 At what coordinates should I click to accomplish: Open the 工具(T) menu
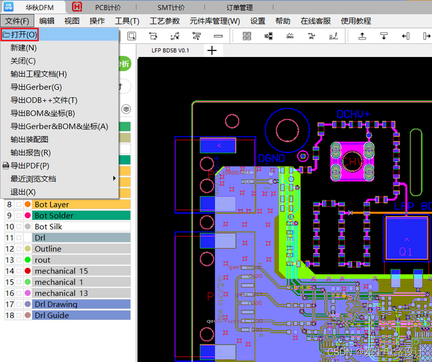point(127,21)
